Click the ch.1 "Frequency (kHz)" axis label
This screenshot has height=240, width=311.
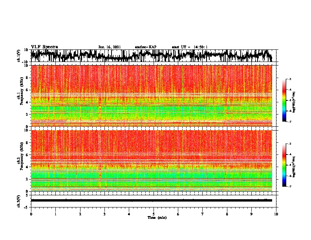[x=22, y=91]
